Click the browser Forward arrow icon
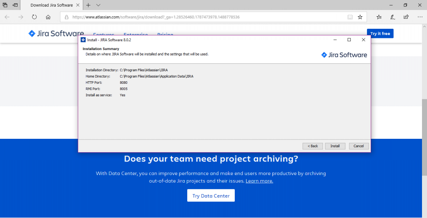 (21, 17)
